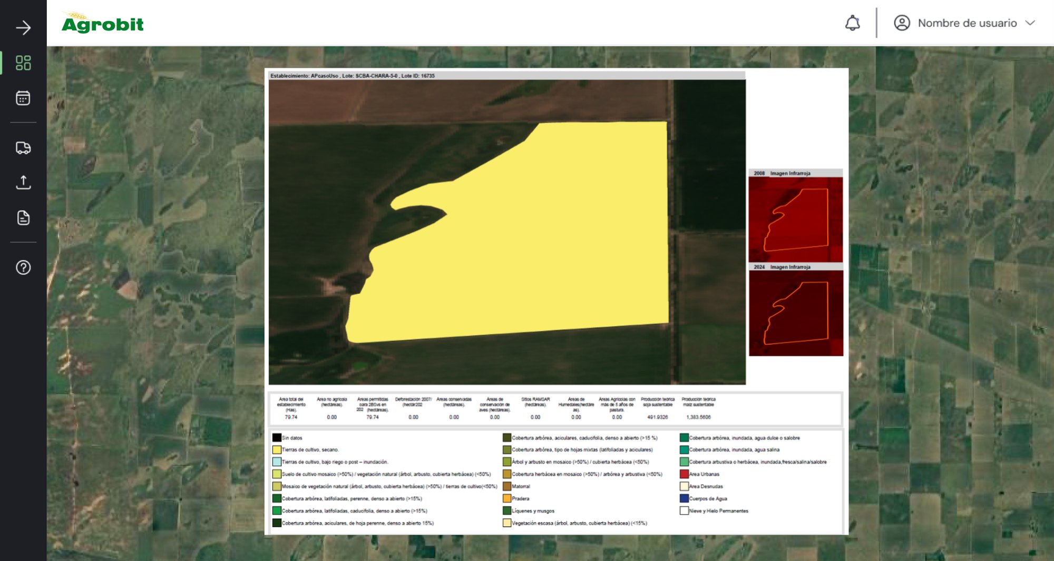Click the maíz sustentable value '1,383.5606'
The width and height of the screenshot is (1054, 561).
tap(698, 417)
